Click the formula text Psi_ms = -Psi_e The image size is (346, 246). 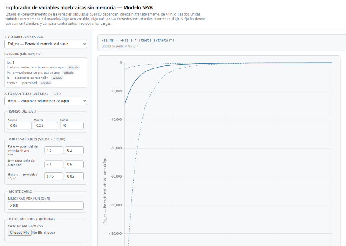(x=138, y=40)
